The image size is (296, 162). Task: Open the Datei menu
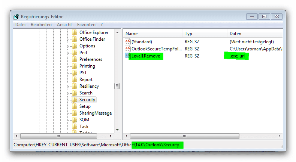[x=20, y=25]
